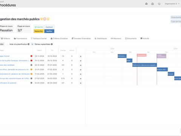The image size is (181, 136).
Task: Click the Dupliquer button
Action: coord(49,27)
